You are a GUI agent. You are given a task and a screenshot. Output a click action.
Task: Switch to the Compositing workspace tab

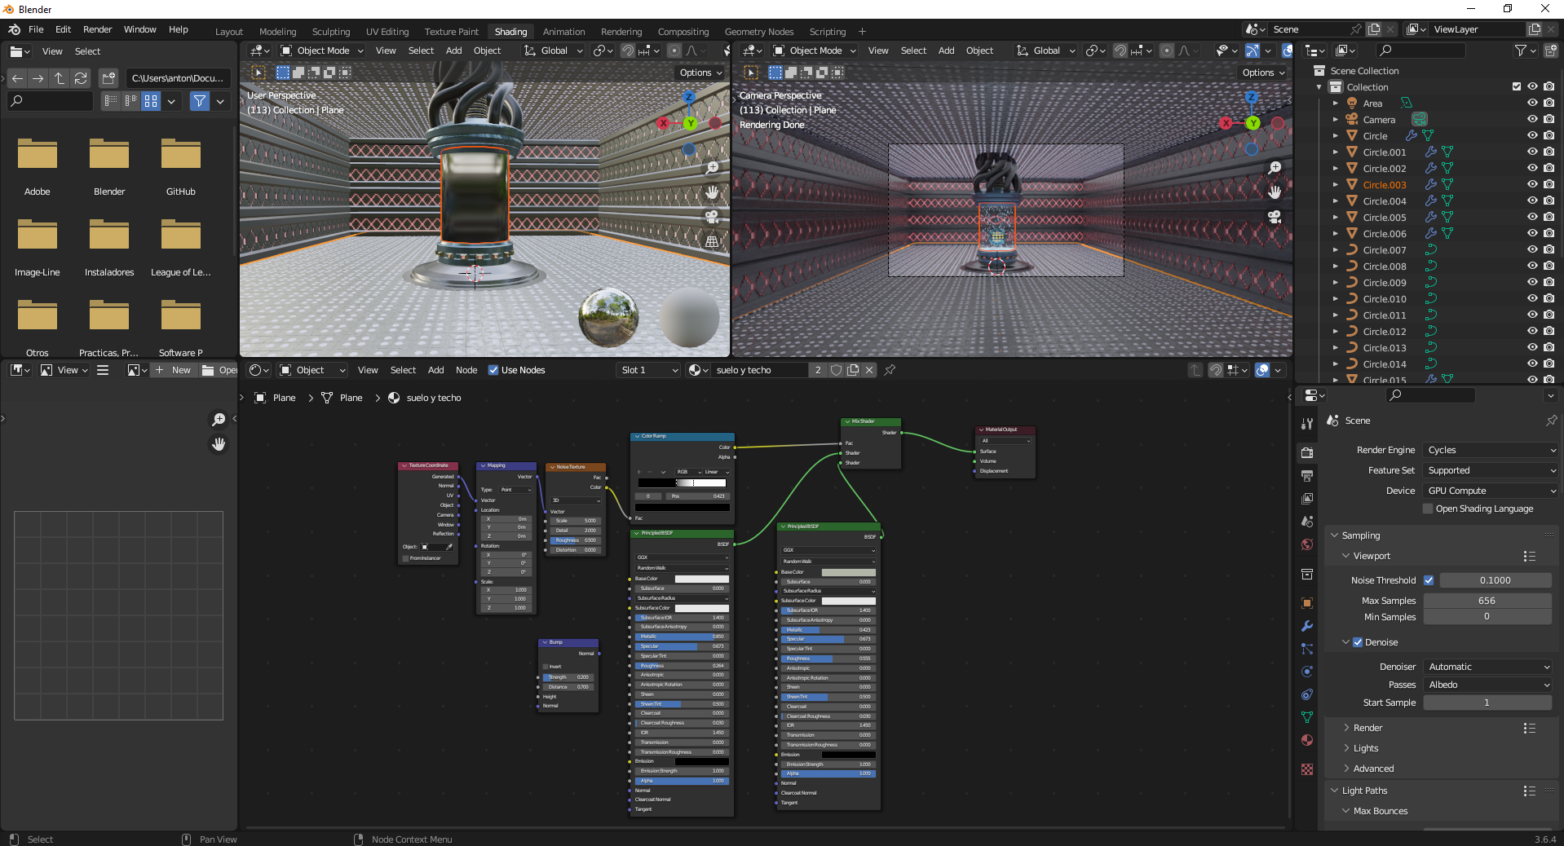pyautogui.click(x=683, y=32)
